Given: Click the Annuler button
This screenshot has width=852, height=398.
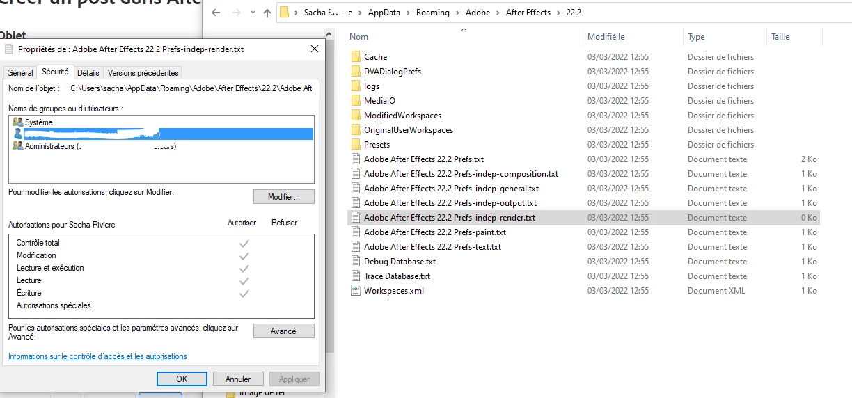Looking at the screenshot, I should coord(238,379).
